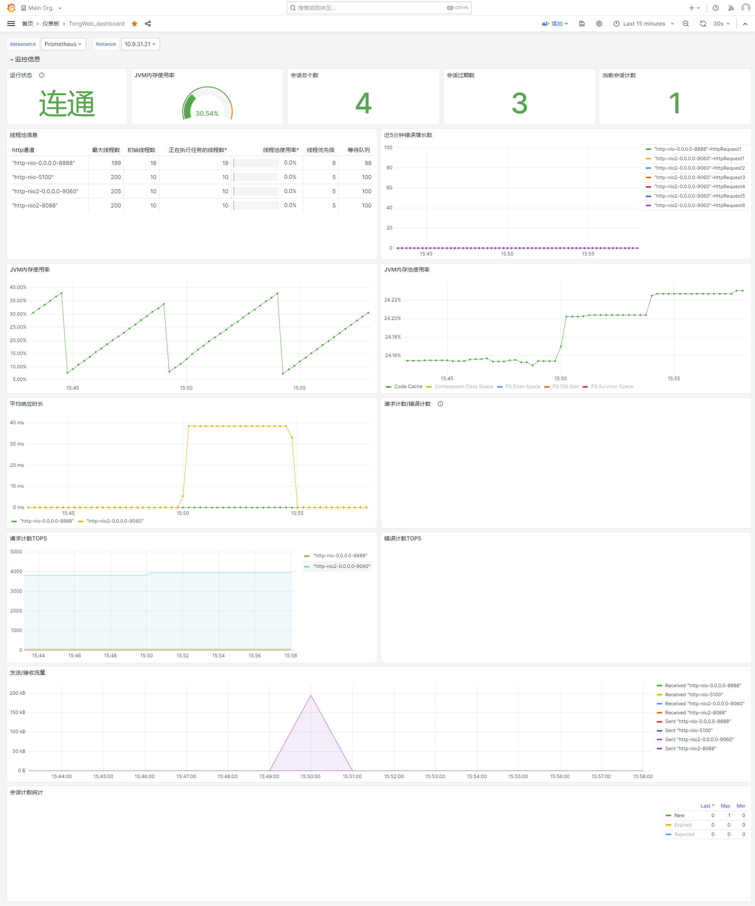Open the Last 15 minutes time picker
Viewport: 755px width, 906px height.
(643, 24)
